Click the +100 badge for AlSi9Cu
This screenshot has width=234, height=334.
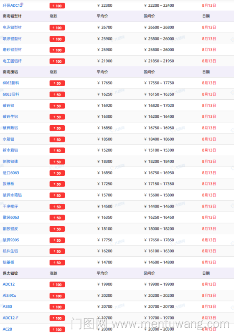pos(57,296)
